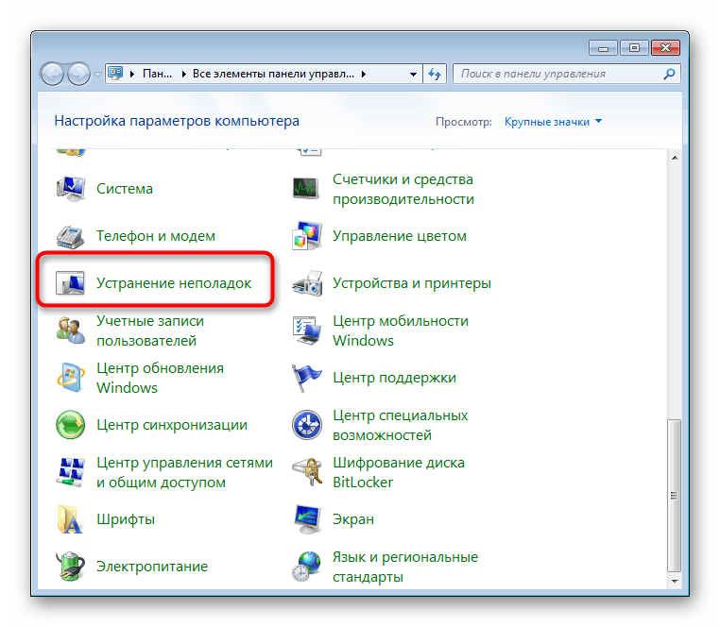The height and width of the screenshot is (627, 720).
Task: Open the performance counters graph icon
Action: (306, 189)
